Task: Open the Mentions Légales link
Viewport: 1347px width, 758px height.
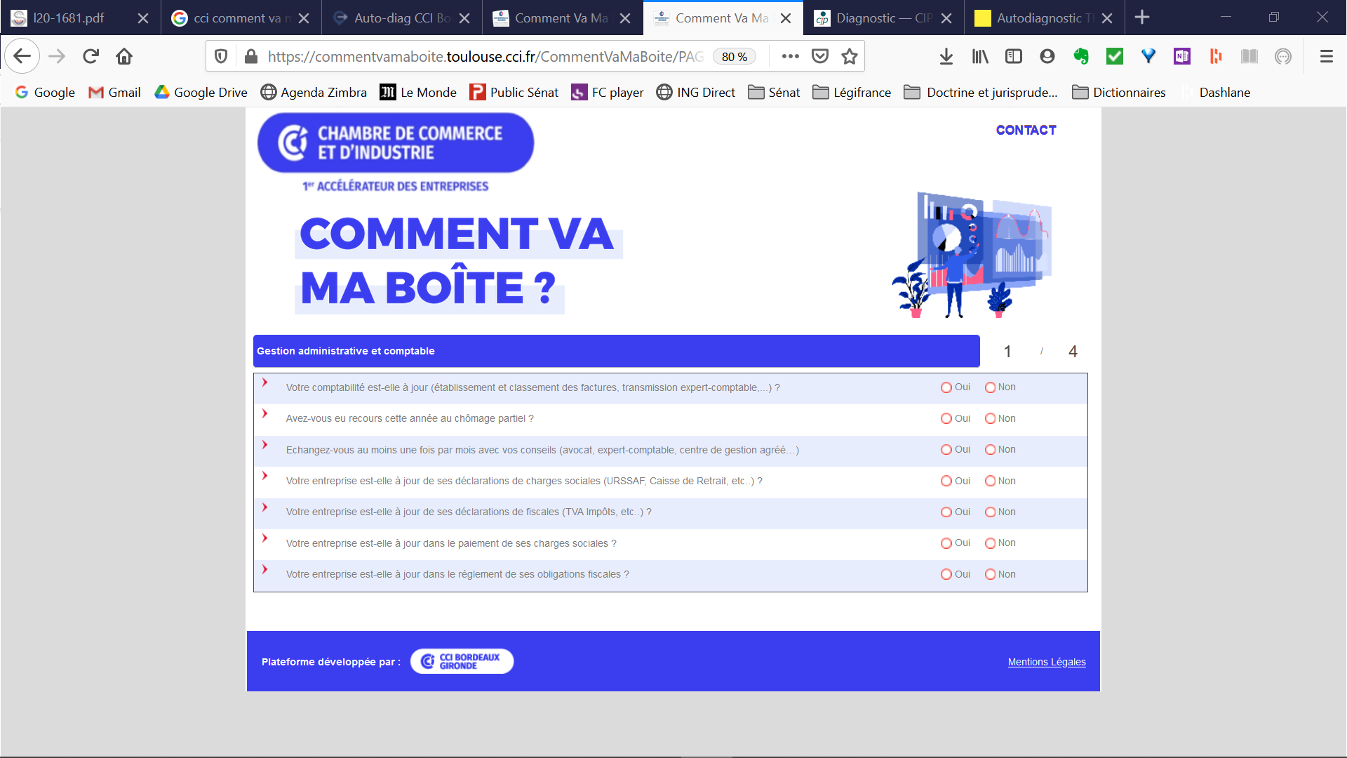Action: tap(1046, 662)
